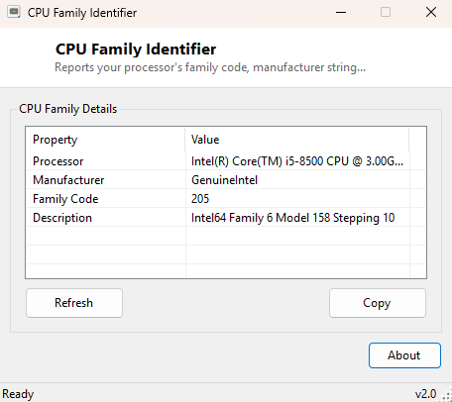The image size is (452, 402).
Task: Open the About dialog
Action: pyautogui.click(x=404, y=355)
